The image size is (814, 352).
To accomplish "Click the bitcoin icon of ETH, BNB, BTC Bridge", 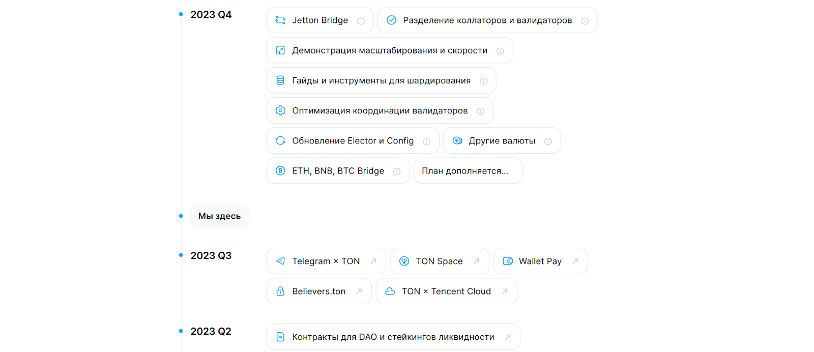I will tap(280, 170).
